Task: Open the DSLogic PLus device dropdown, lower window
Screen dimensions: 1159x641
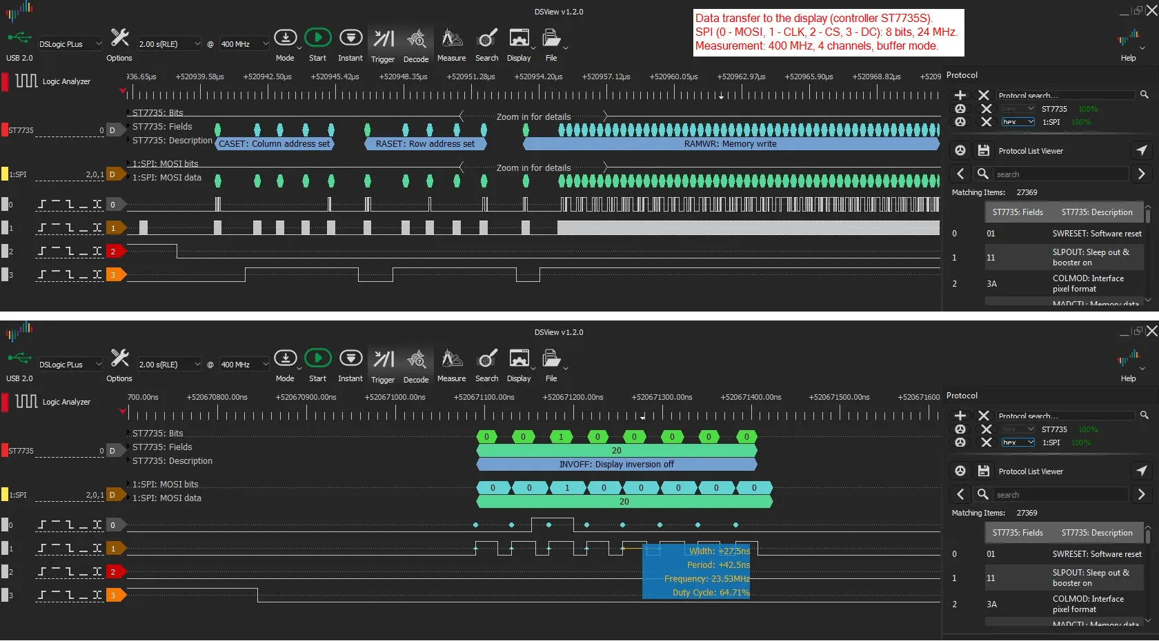Action: pyautogui.click(x=70, y=365)
